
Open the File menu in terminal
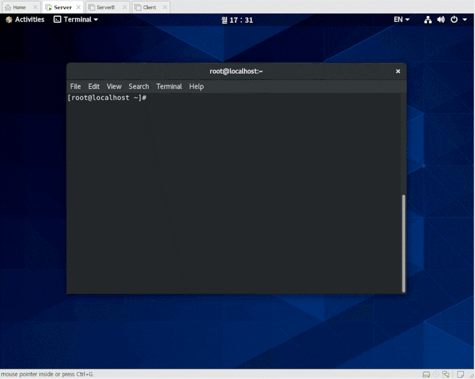[76, 87]
